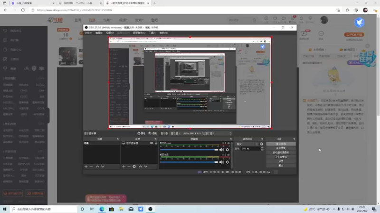Move scene up with arrow icon
This screenshot has height=213, width=380.
coord(97,167)
